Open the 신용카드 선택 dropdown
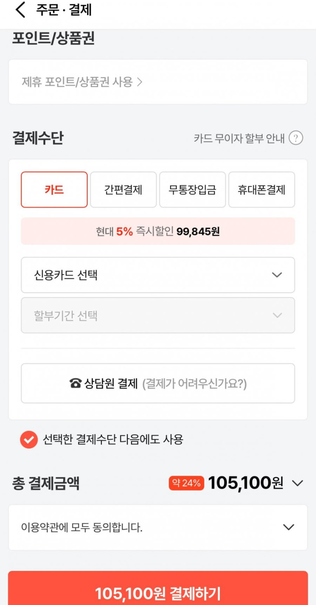Image resolution: width=316 pixels, height=605 pixels. [158, 275]
